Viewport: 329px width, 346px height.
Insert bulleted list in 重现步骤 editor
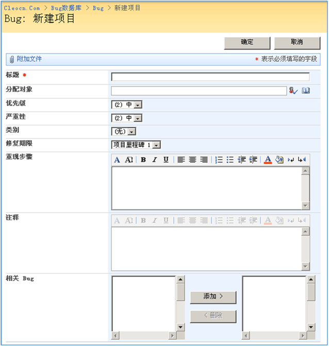(230, 160)
